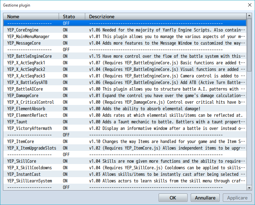
Task: Click the OK button
Action: click(173, 198)
